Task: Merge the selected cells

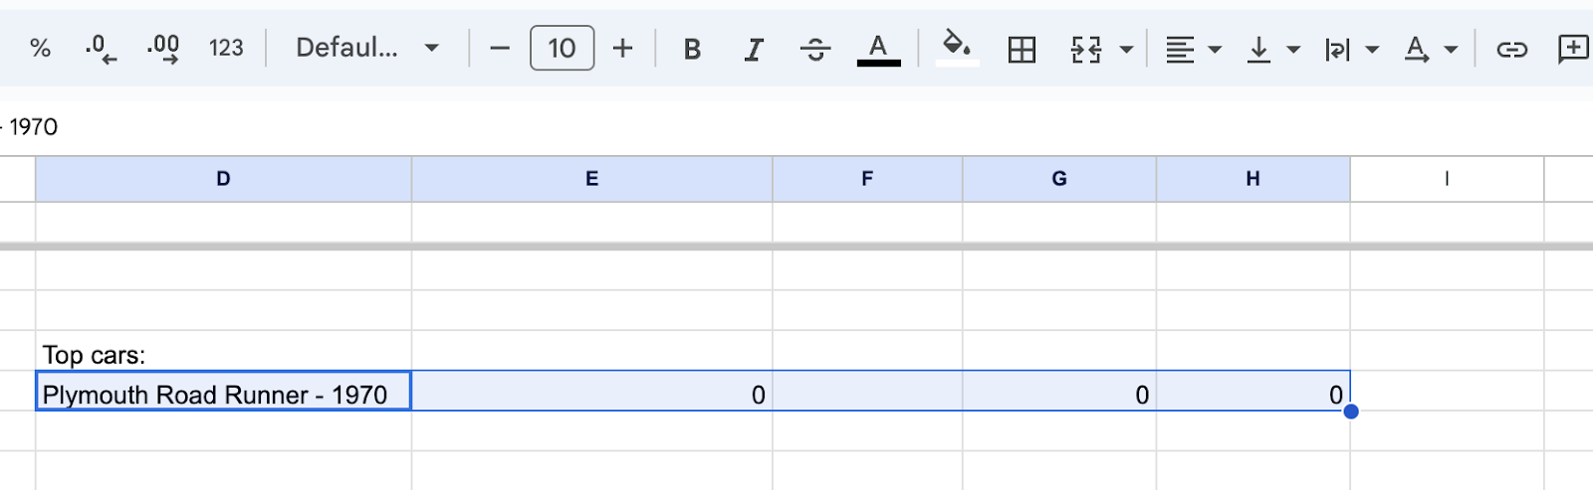Action: coord(1085,49)
